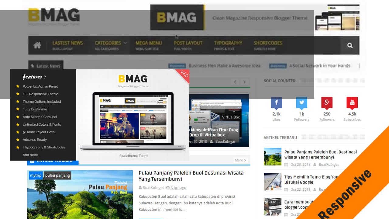389x219 pixels.
Task: Click the laptop mockup in BMAG promo
Action: click(x=133, y=121)
